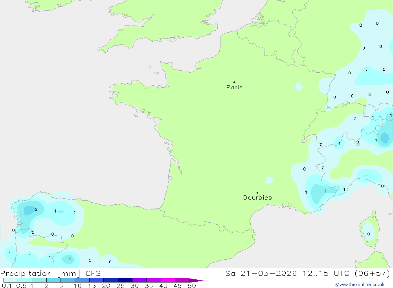
Task: Click the GFS model name label
Action: click(x=93, y=273)
